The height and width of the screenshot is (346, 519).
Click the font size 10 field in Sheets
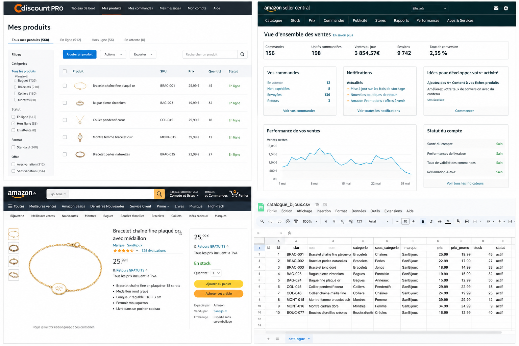(405, 221)
